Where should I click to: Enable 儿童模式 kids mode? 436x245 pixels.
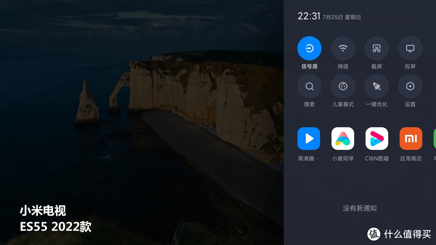tap(343, 86)
